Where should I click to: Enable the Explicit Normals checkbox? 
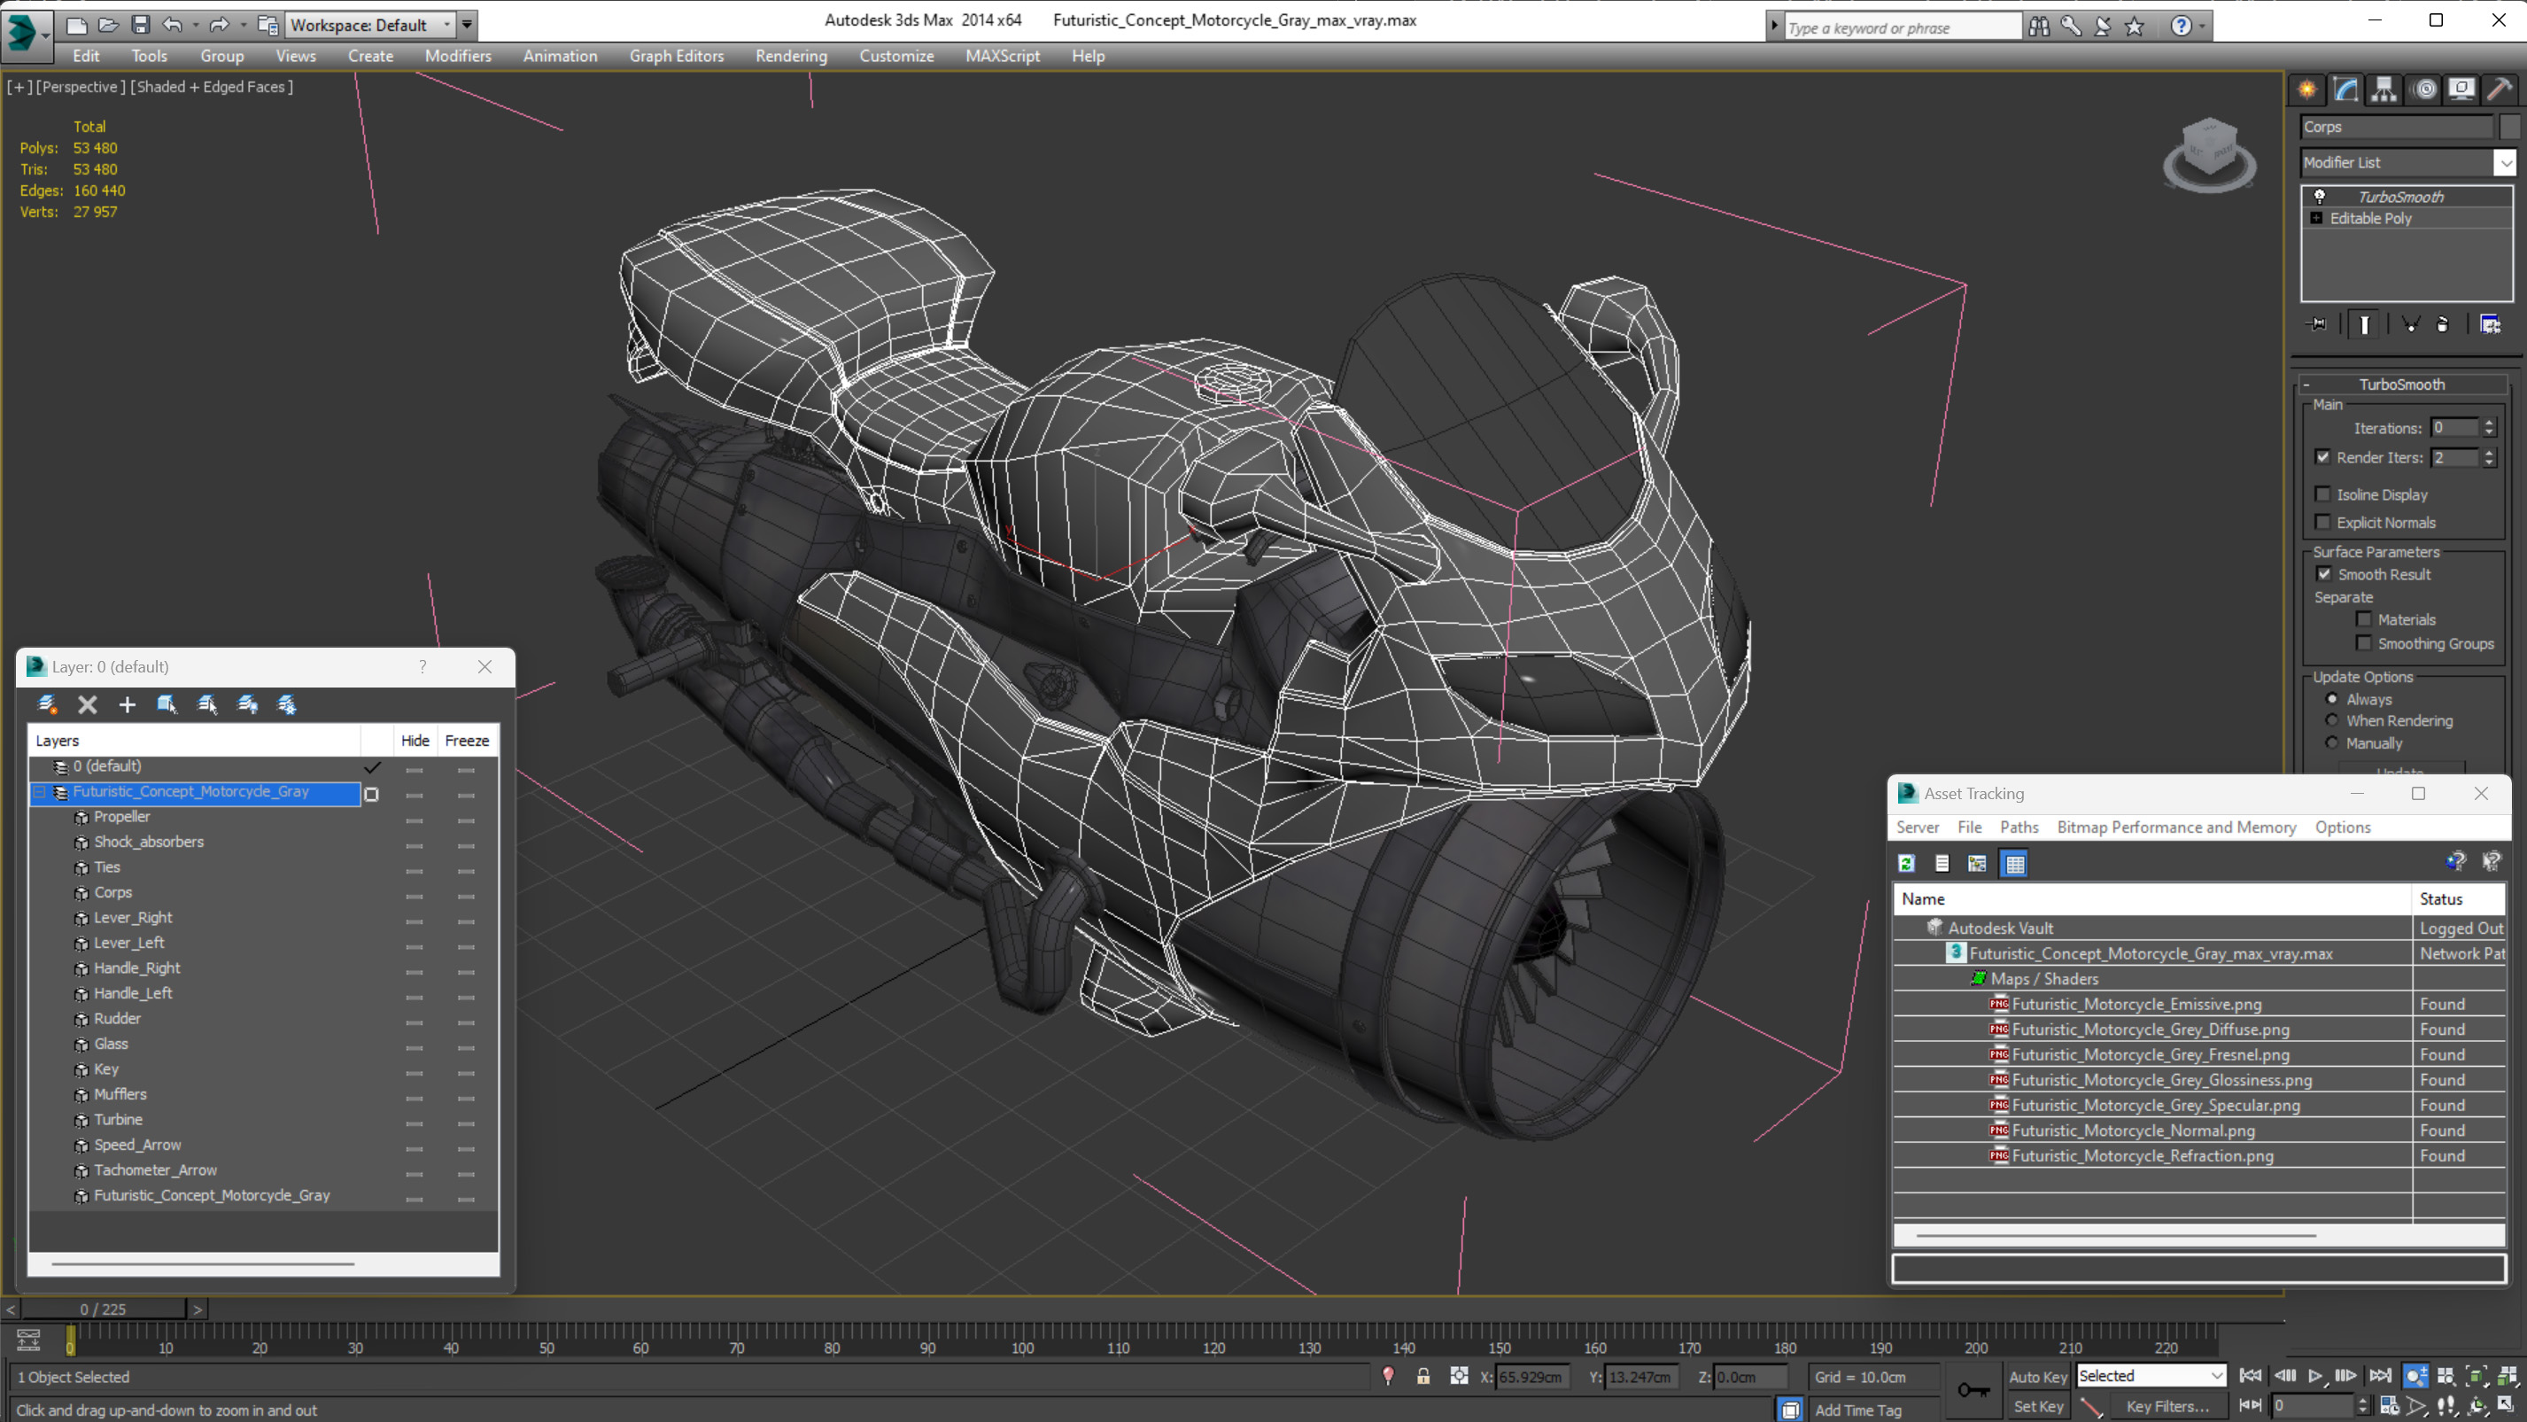pos(2323,522)
